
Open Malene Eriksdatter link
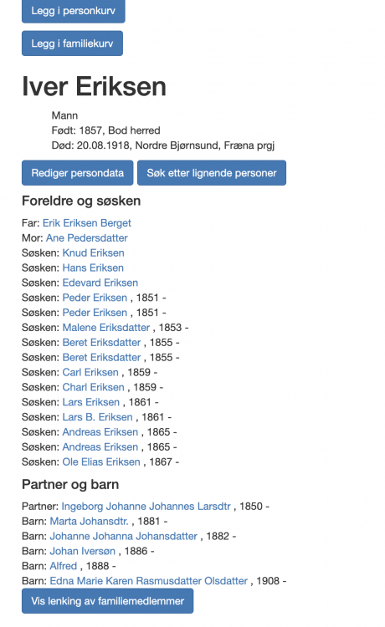click(x=106, y=328)
